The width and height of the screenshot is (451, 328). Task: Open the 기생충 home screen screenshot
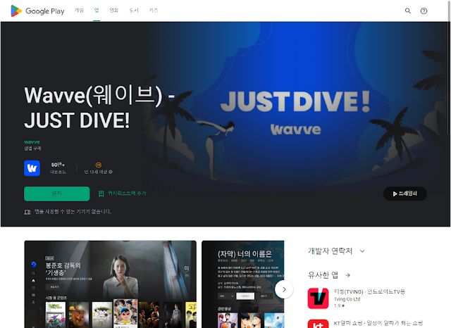click(x=111, y=284)
